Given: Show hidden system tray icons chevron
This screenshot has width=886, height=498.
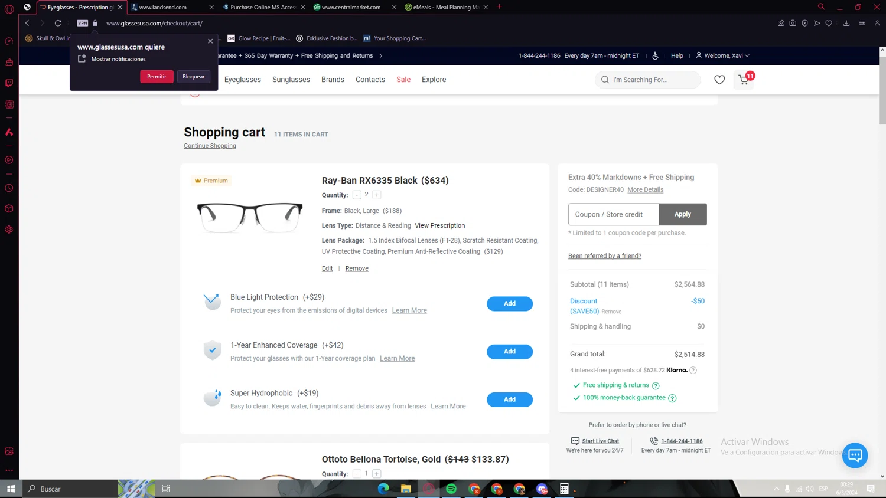Looking at the screenshot, I should pos(776,489).
